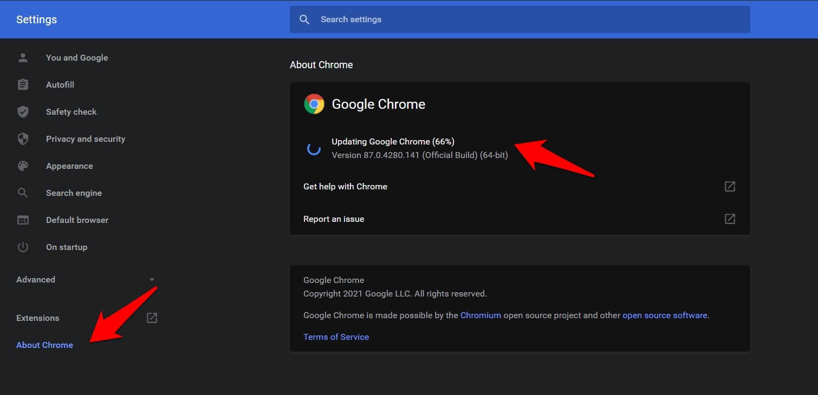Viewport: 818px width, 395px height.
Task: Open the Chromium project link
Action: pos(481,315)
